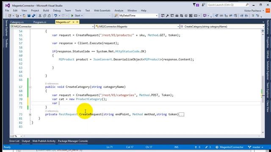Viewport: 271px width, 152px height.
Task: Expand the collapsed code ellipsis box
Action: click(x=181, y=114)
